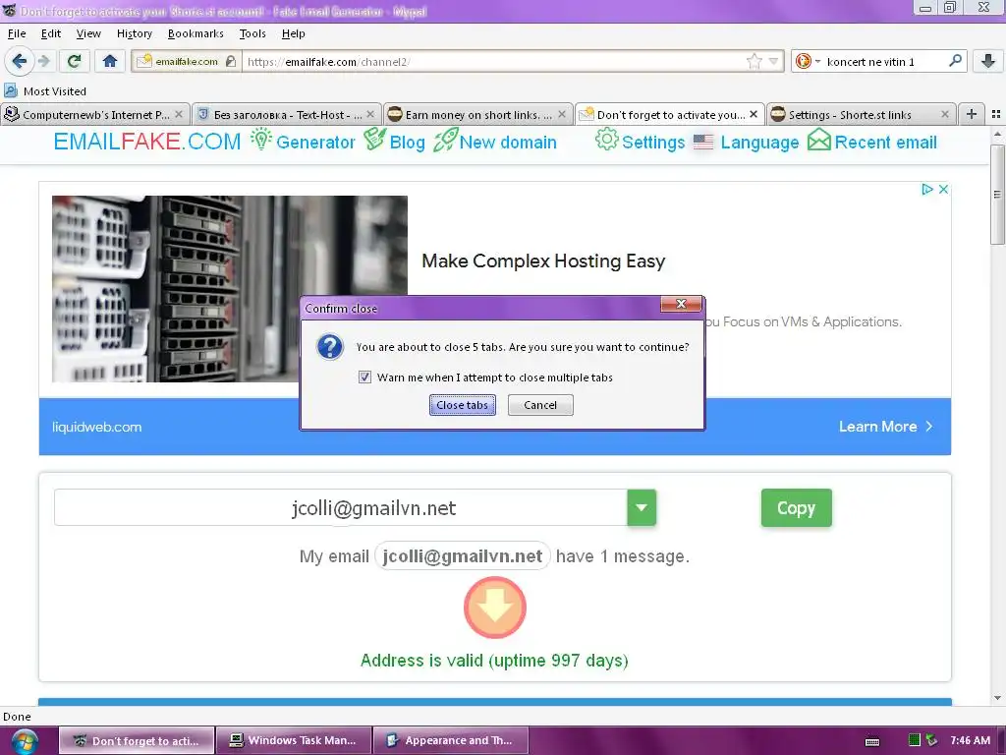
Task: Click the EMAILFAKE.COM logo link
Action: click(147, 142)
